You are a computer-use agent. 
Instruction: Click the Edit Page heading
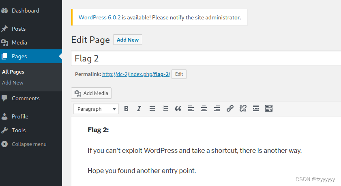point(90,40)
